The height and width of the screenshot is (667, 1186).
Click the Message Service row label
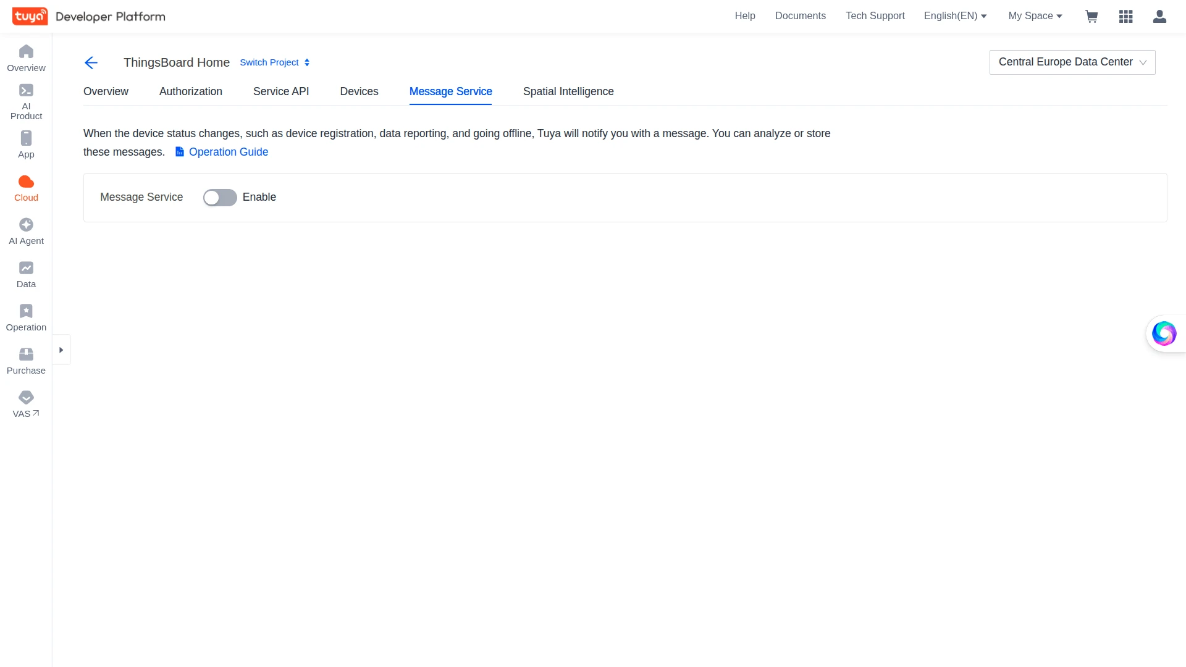[141, 197]
